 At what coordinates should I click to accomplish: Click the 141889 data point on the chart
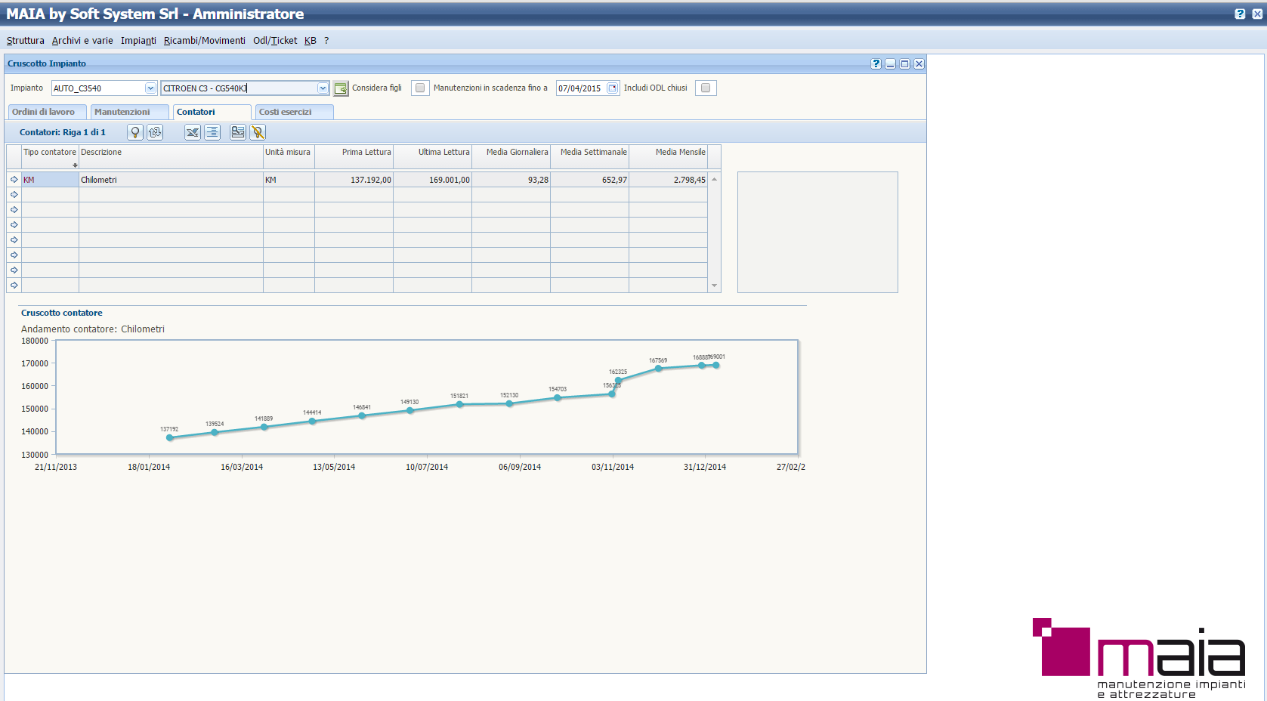click(x=264, y=427)
